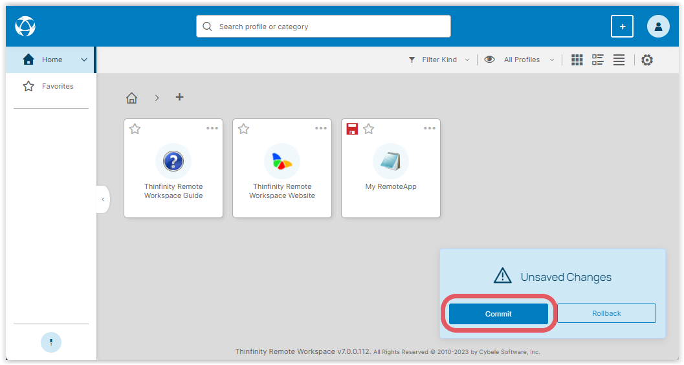Favorite the Thinfinity Remote Workspace Guide card
This screenshot has width=684, height=365.
[x=135, y=129]
